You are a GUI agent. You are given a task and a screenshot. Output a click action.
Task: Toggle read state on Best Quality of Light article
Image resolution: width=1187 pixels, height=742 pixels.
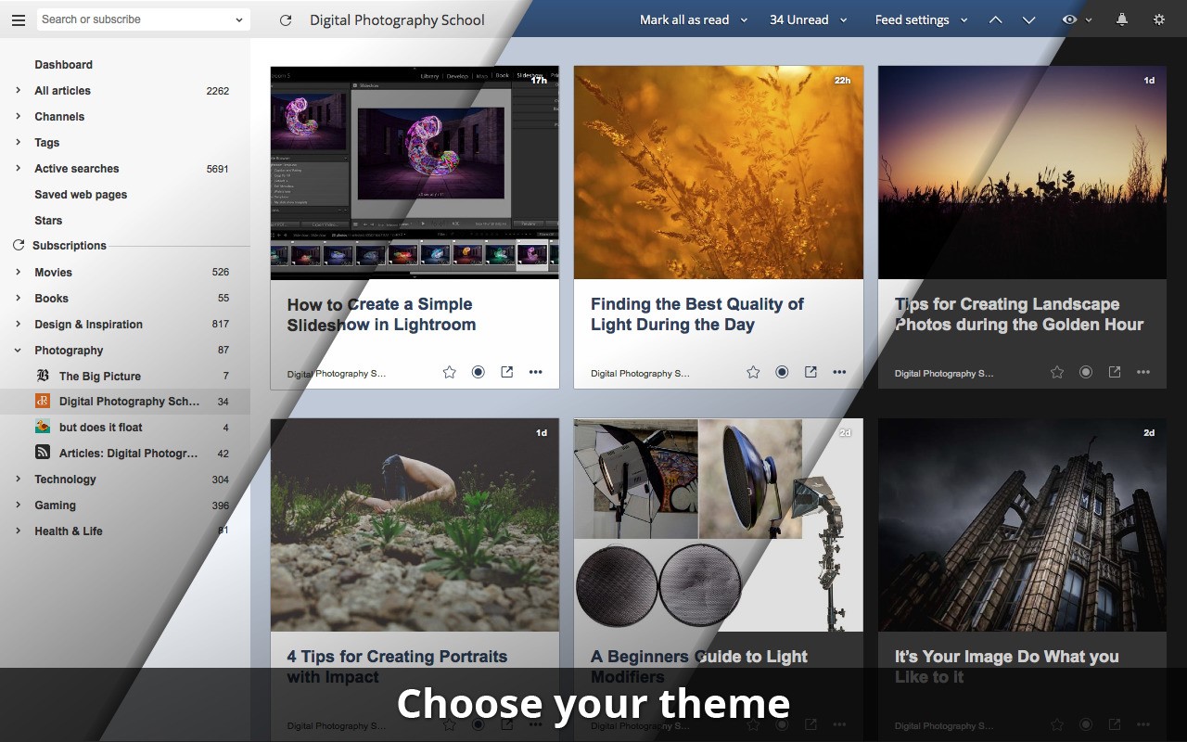coord(783,372)
